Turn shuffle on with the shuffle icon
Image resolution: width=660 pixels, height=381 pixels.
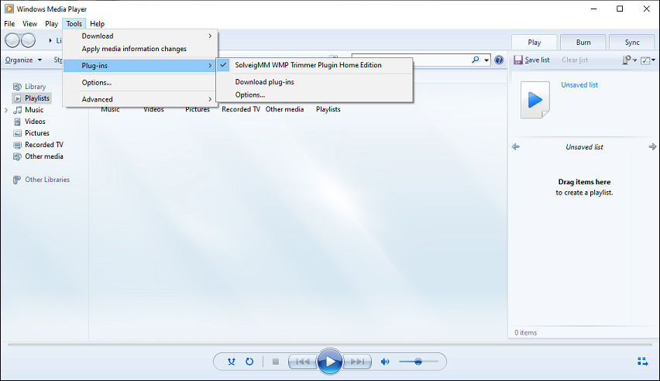tap(231, 361)
